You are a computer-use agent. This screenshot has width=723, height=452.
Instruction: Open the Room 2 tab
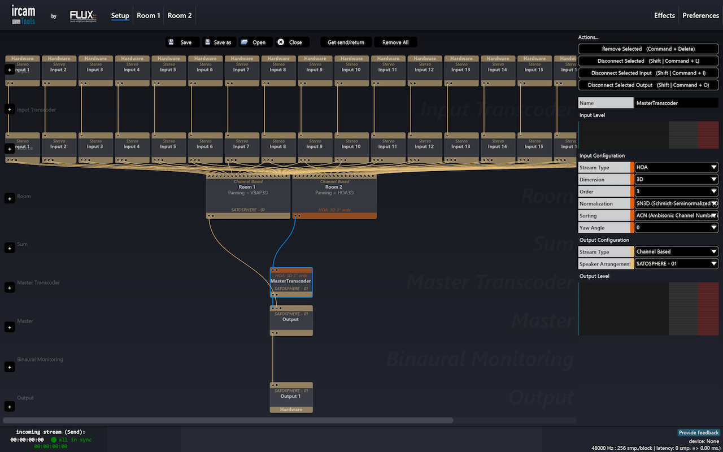[180, 15]
